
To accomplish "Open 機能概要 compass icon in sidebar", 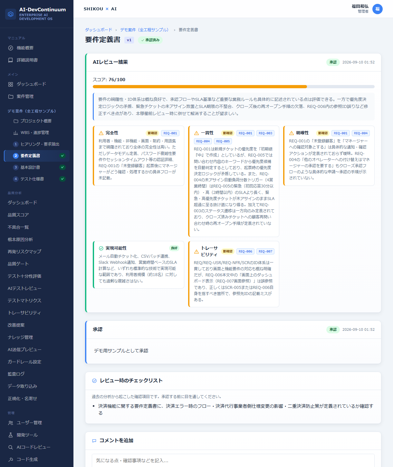I will [x=11, y=48].
